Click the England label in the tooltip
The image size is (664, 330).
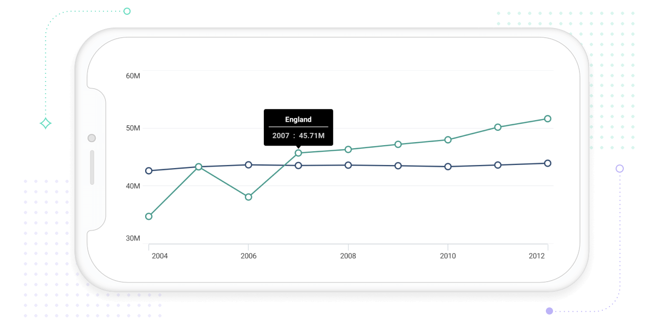click(x=298, y=119)
